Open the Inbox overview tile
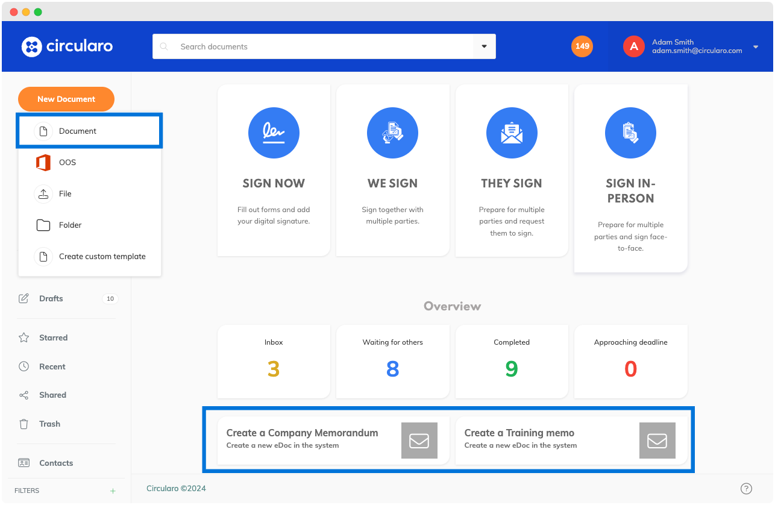The image size is (775, 505). point(274,361)
